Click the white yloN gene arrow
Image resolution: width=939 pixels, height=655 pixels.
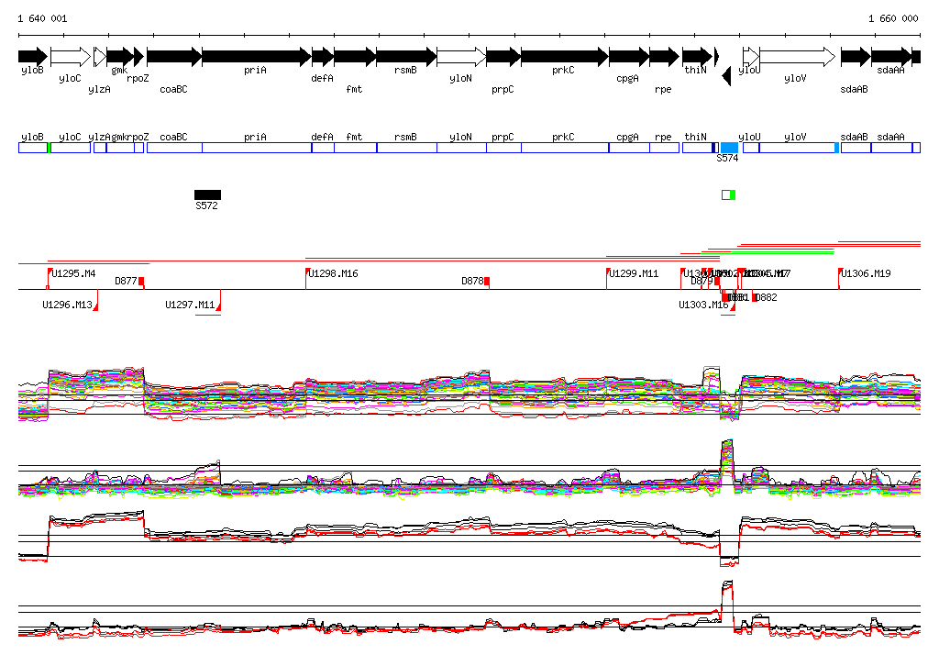[x=462, y=57]
